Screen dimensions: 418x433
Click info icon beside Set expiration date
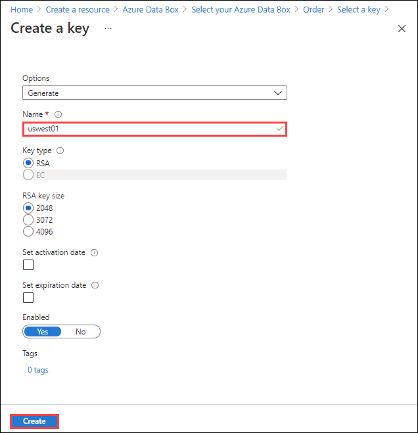point(95,285)
